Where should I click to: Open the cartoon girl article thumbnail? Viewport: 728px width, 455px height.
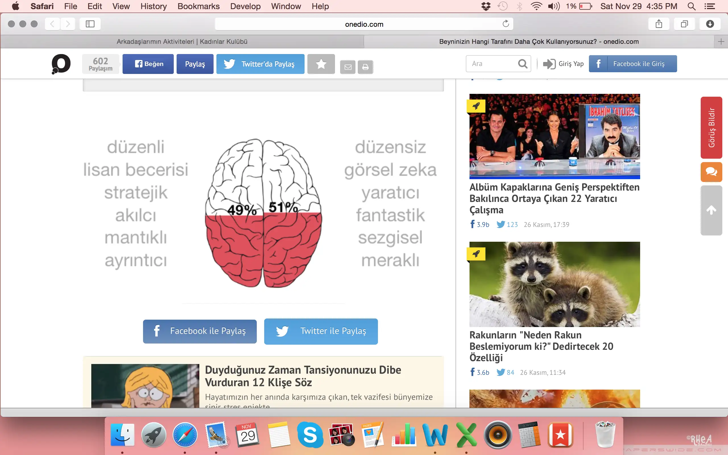145,386
